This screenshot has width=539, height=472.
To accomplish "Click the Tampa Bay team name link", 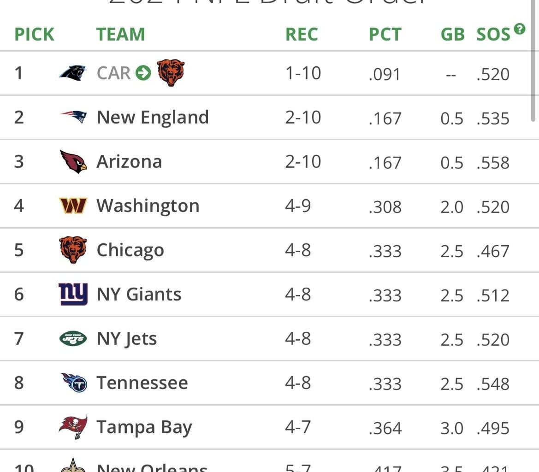I will click(143, 426).
